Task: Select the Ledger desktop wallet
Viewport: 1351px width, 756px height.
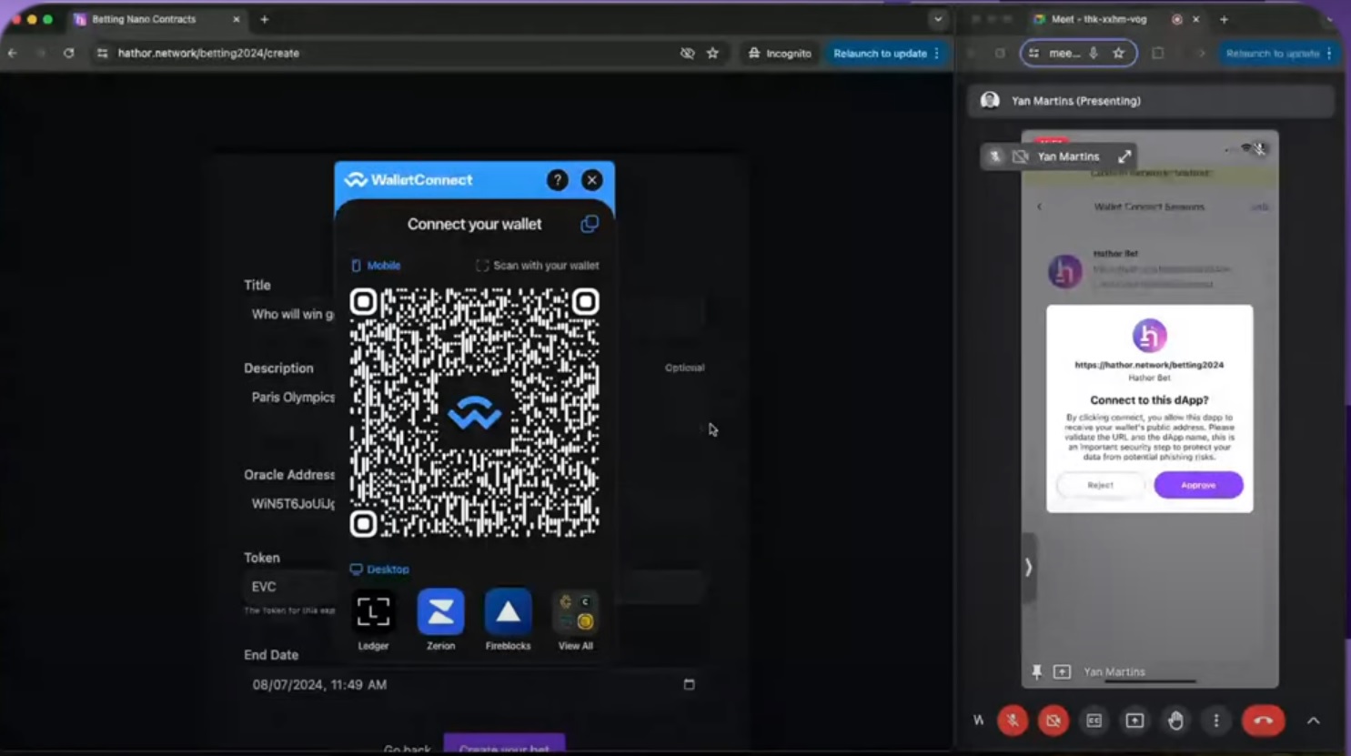Action: (x=373, y=620)
